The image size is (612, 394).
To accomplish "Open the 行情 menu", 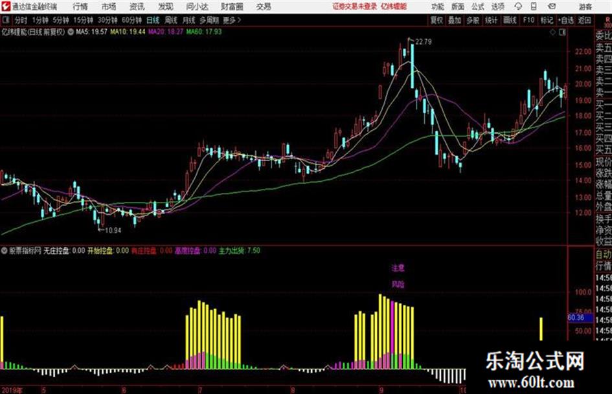I will [80, 6].
